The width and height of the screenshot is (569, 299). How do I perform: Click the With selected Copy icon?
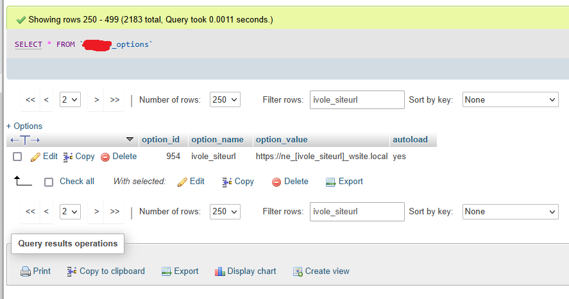coord(227,182)
